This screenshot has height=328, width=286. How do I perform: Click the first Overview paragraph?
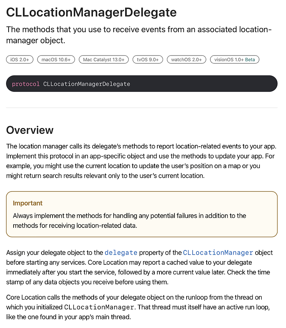(x=141, y=161)
